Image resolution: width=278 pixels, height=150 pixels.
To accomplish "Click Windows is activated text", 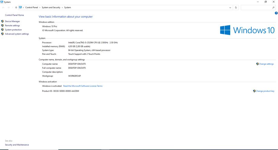I will point(52,86).
